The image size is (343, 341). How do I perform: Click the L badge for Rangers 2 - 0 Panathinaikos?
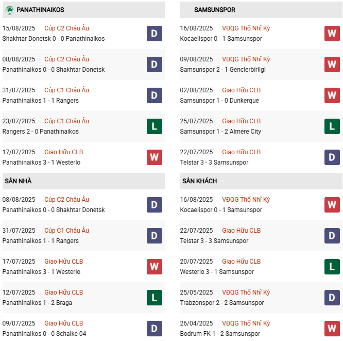pos(154,126)
